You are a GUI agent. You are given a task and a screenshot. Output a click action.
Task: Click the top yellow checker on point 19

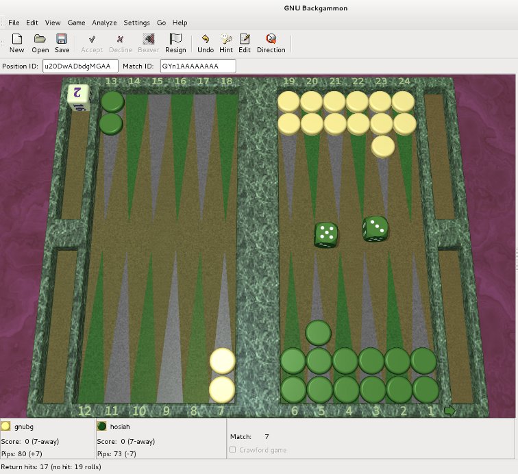(x=288, y=101)
